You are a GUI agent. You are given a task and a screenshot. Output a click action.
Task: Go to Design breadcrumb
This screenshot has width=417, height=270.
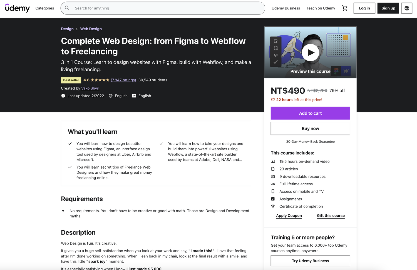click(x=67, y=29)
